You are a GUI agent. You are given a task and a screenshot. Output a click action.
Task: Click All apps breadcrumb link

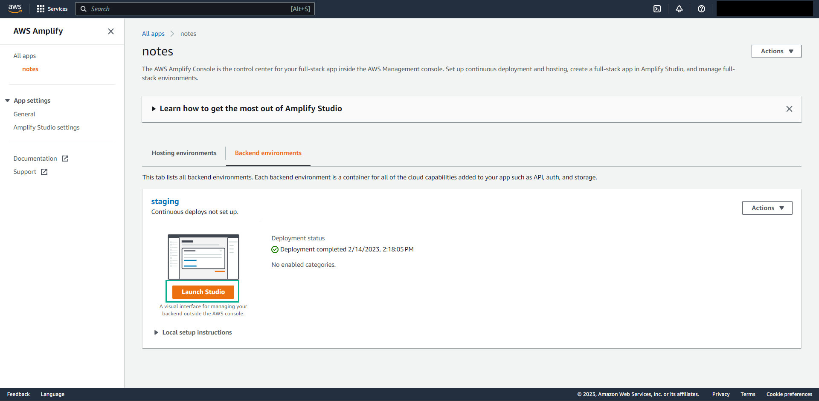[x=153, y=34]
